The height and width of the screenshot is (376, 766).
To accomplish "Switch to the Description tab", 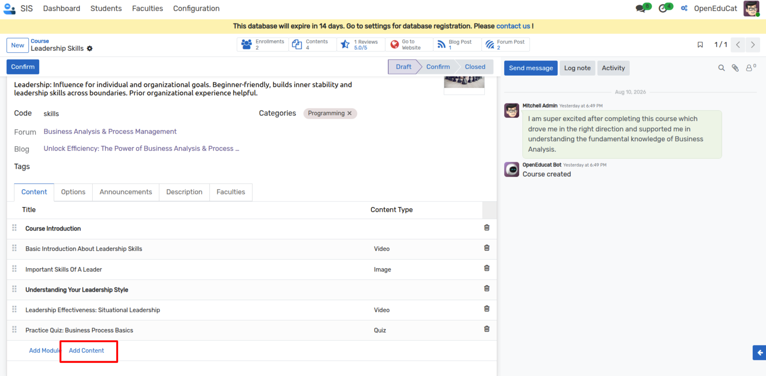I will click(x=184, y=192).
